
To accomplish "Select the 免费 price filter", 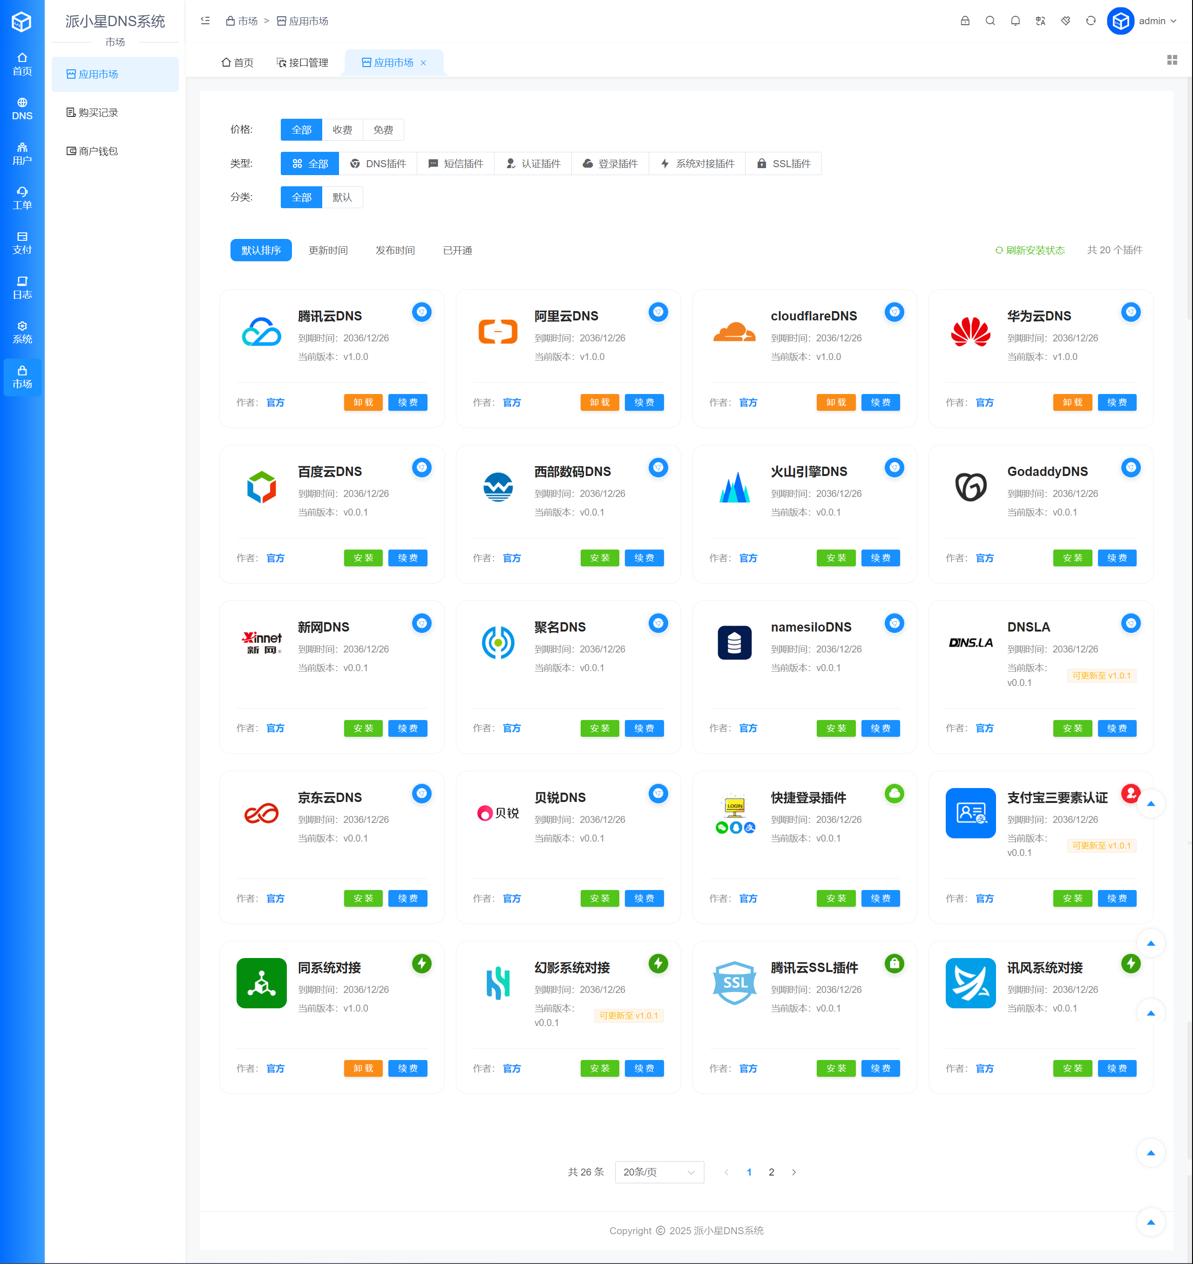I will (x=383, y=130).
